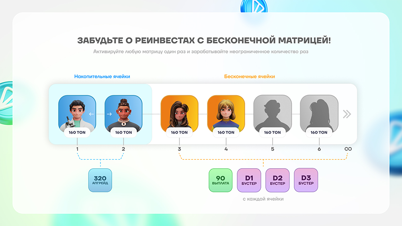Click the number 6 below the sixth cell
402x226 pixels.
coord(319,149)
